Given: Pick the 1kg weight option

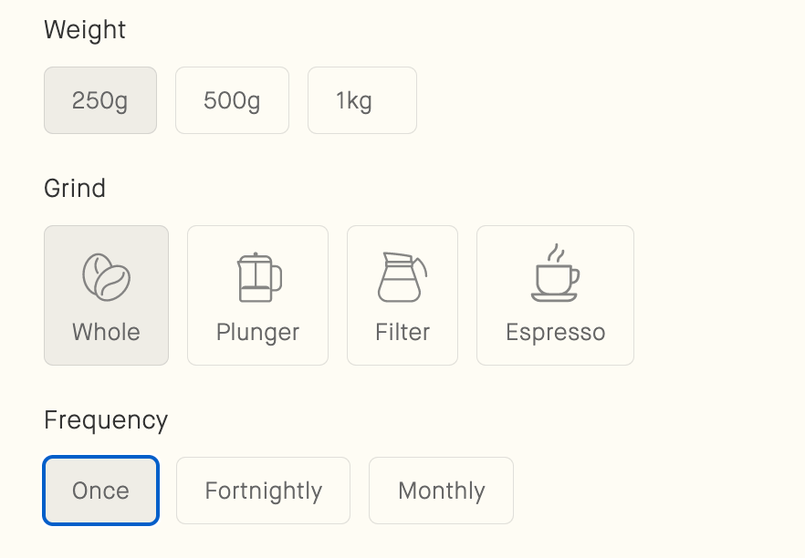Looking at the screenshot, I should 361,100.
